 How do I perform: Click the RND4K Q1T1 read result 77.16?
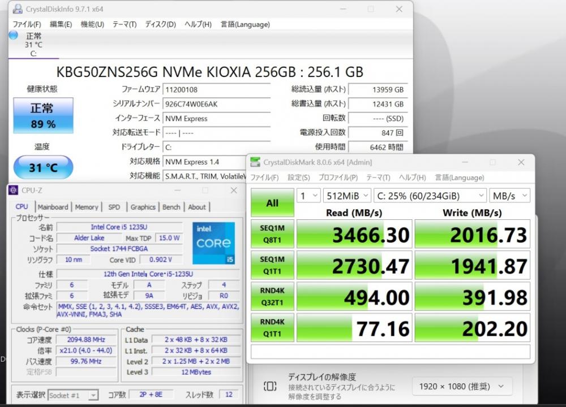(x=354, y=328)
